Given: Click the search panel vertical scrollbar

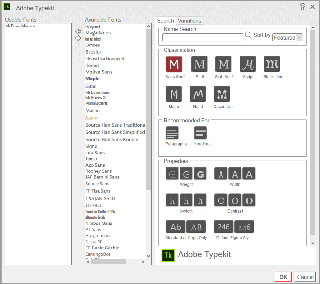Looking at the screenshot, I should pyautogui.click(x=312, y=133).
